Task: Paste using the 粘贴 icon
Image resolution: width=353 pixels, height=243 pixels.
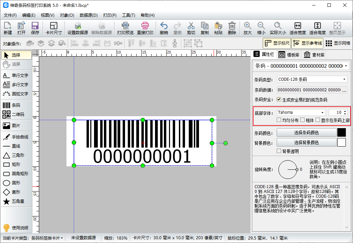Action: (x=218, y=28)
